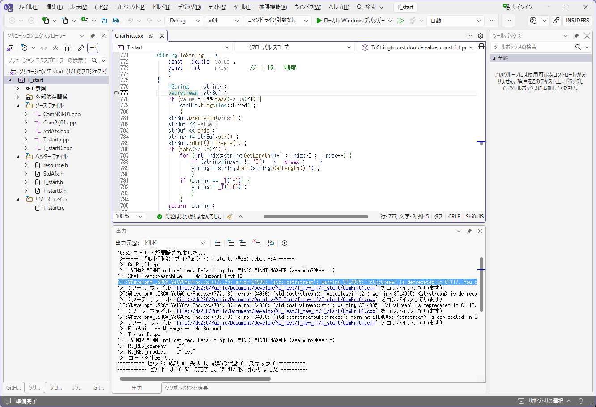The width and height of the screenshot is (596, 407).
Task: Clear all output with red X icon
Action: click(x=256, y=243)
